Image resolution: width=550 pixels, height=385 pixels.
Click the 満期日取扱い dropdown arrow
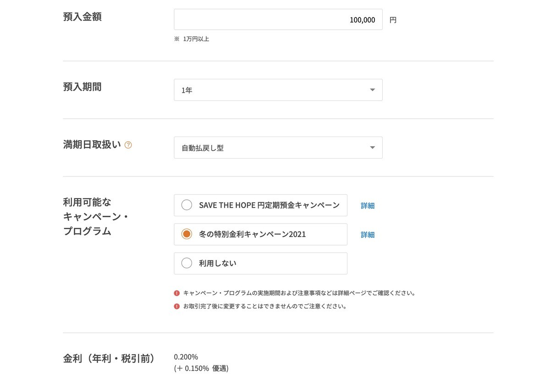pyautogui.click(x=372, y=148)
